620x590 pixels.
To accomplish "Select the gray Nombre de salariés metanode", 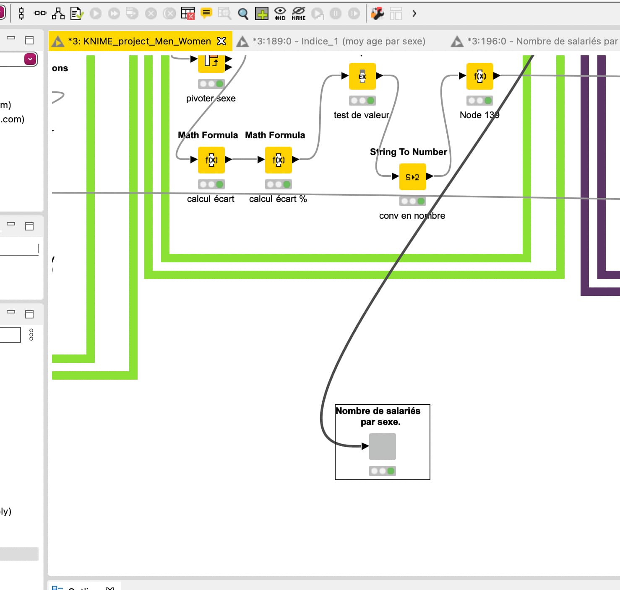I will [x=383, y=447].
